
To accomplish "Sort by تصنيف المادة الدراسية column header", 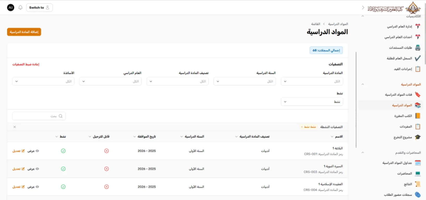I will tap(252, 136).
